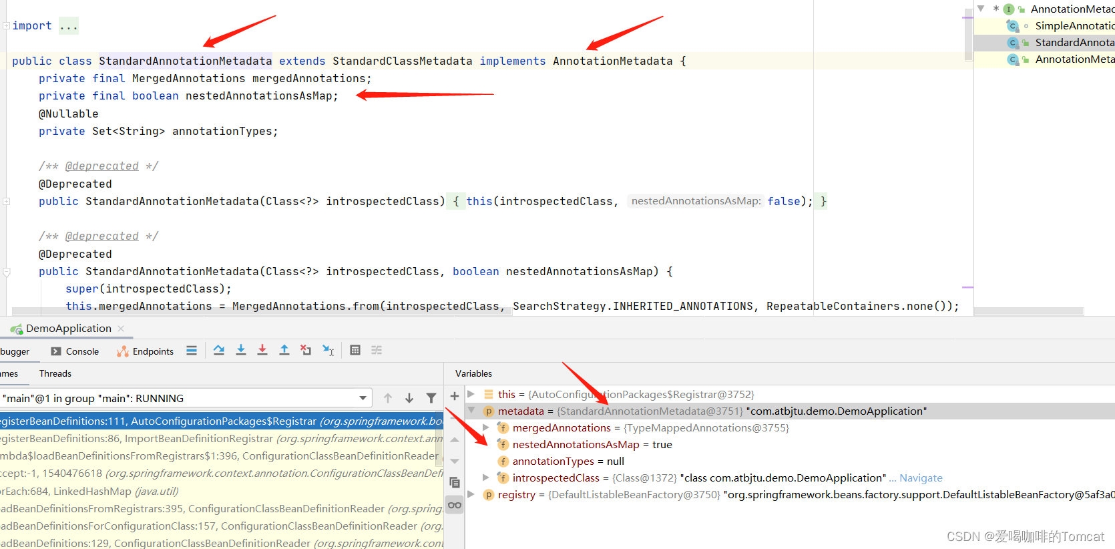Viewport: 1115px width, 549px height.
Task: Click the Step Out icon
Action: [284, 351]
